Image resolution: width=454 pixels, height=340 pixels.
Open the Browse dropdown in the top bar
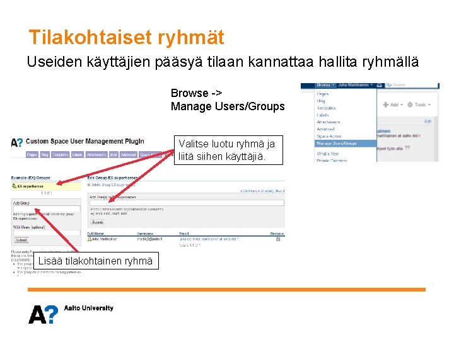click(325, 85)
